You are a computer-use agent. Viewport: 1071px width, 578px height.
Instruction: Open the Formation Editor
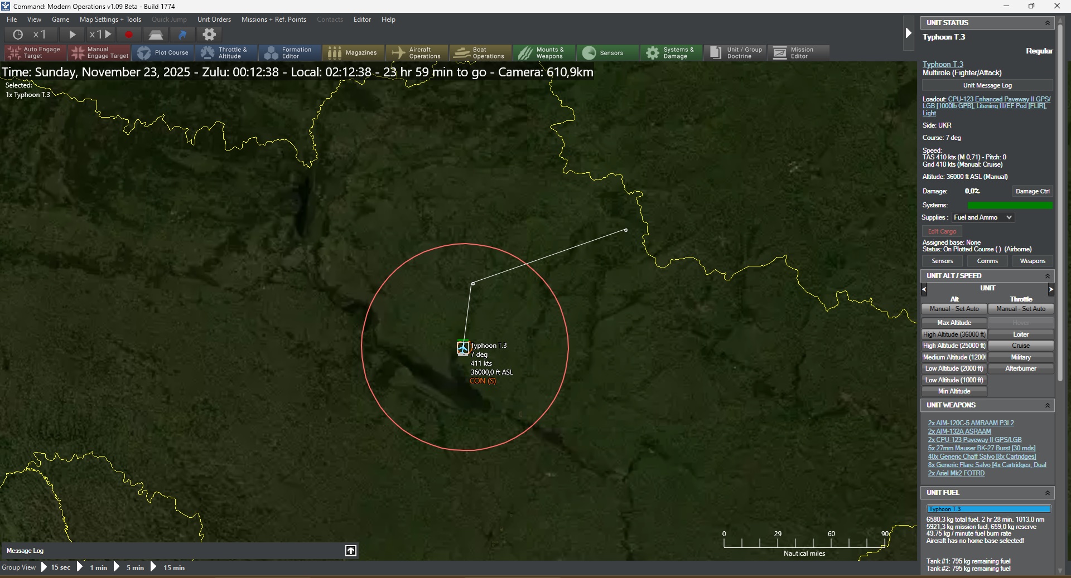290,53
